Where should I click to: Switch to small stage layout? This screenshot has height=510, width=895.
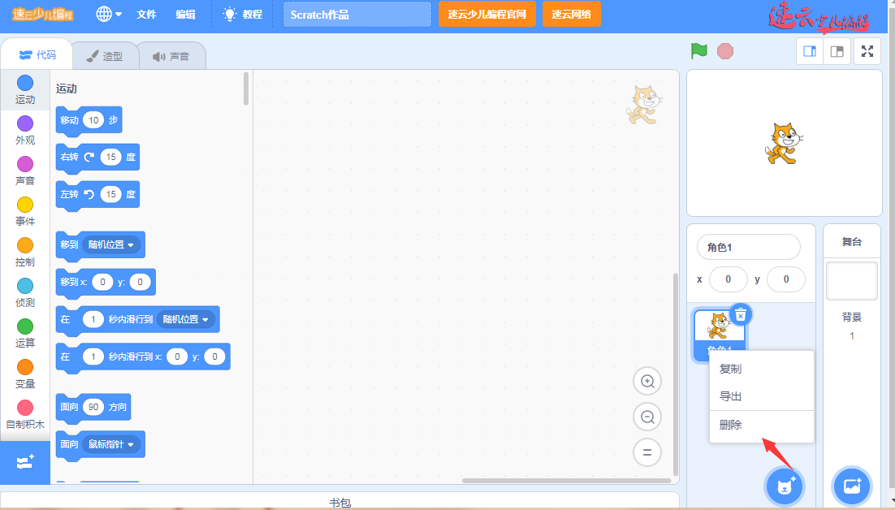[x=810, y=51]
